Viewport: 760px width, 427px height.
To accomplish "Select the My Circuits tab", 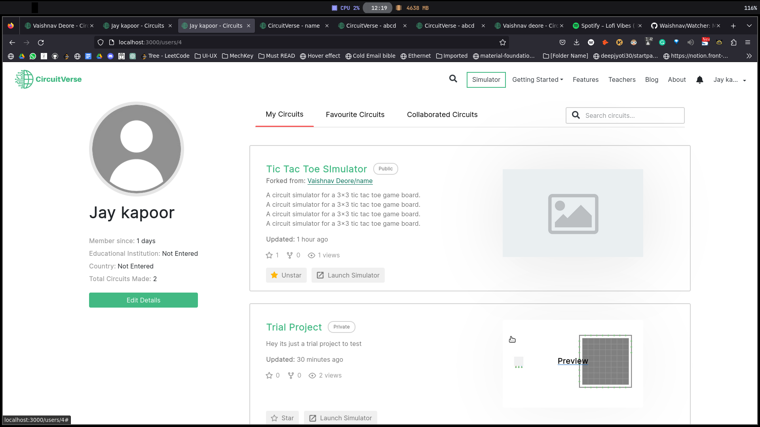I will pyautogui.click(x=285, y=114).
